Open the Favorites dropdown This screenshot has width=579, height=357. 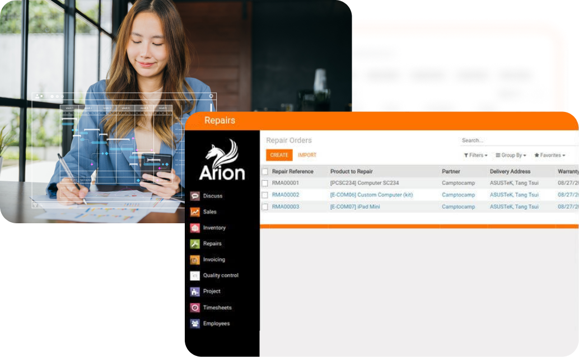(550, 156)
